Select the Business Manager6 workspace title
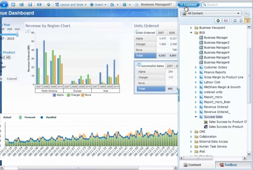 156,5
